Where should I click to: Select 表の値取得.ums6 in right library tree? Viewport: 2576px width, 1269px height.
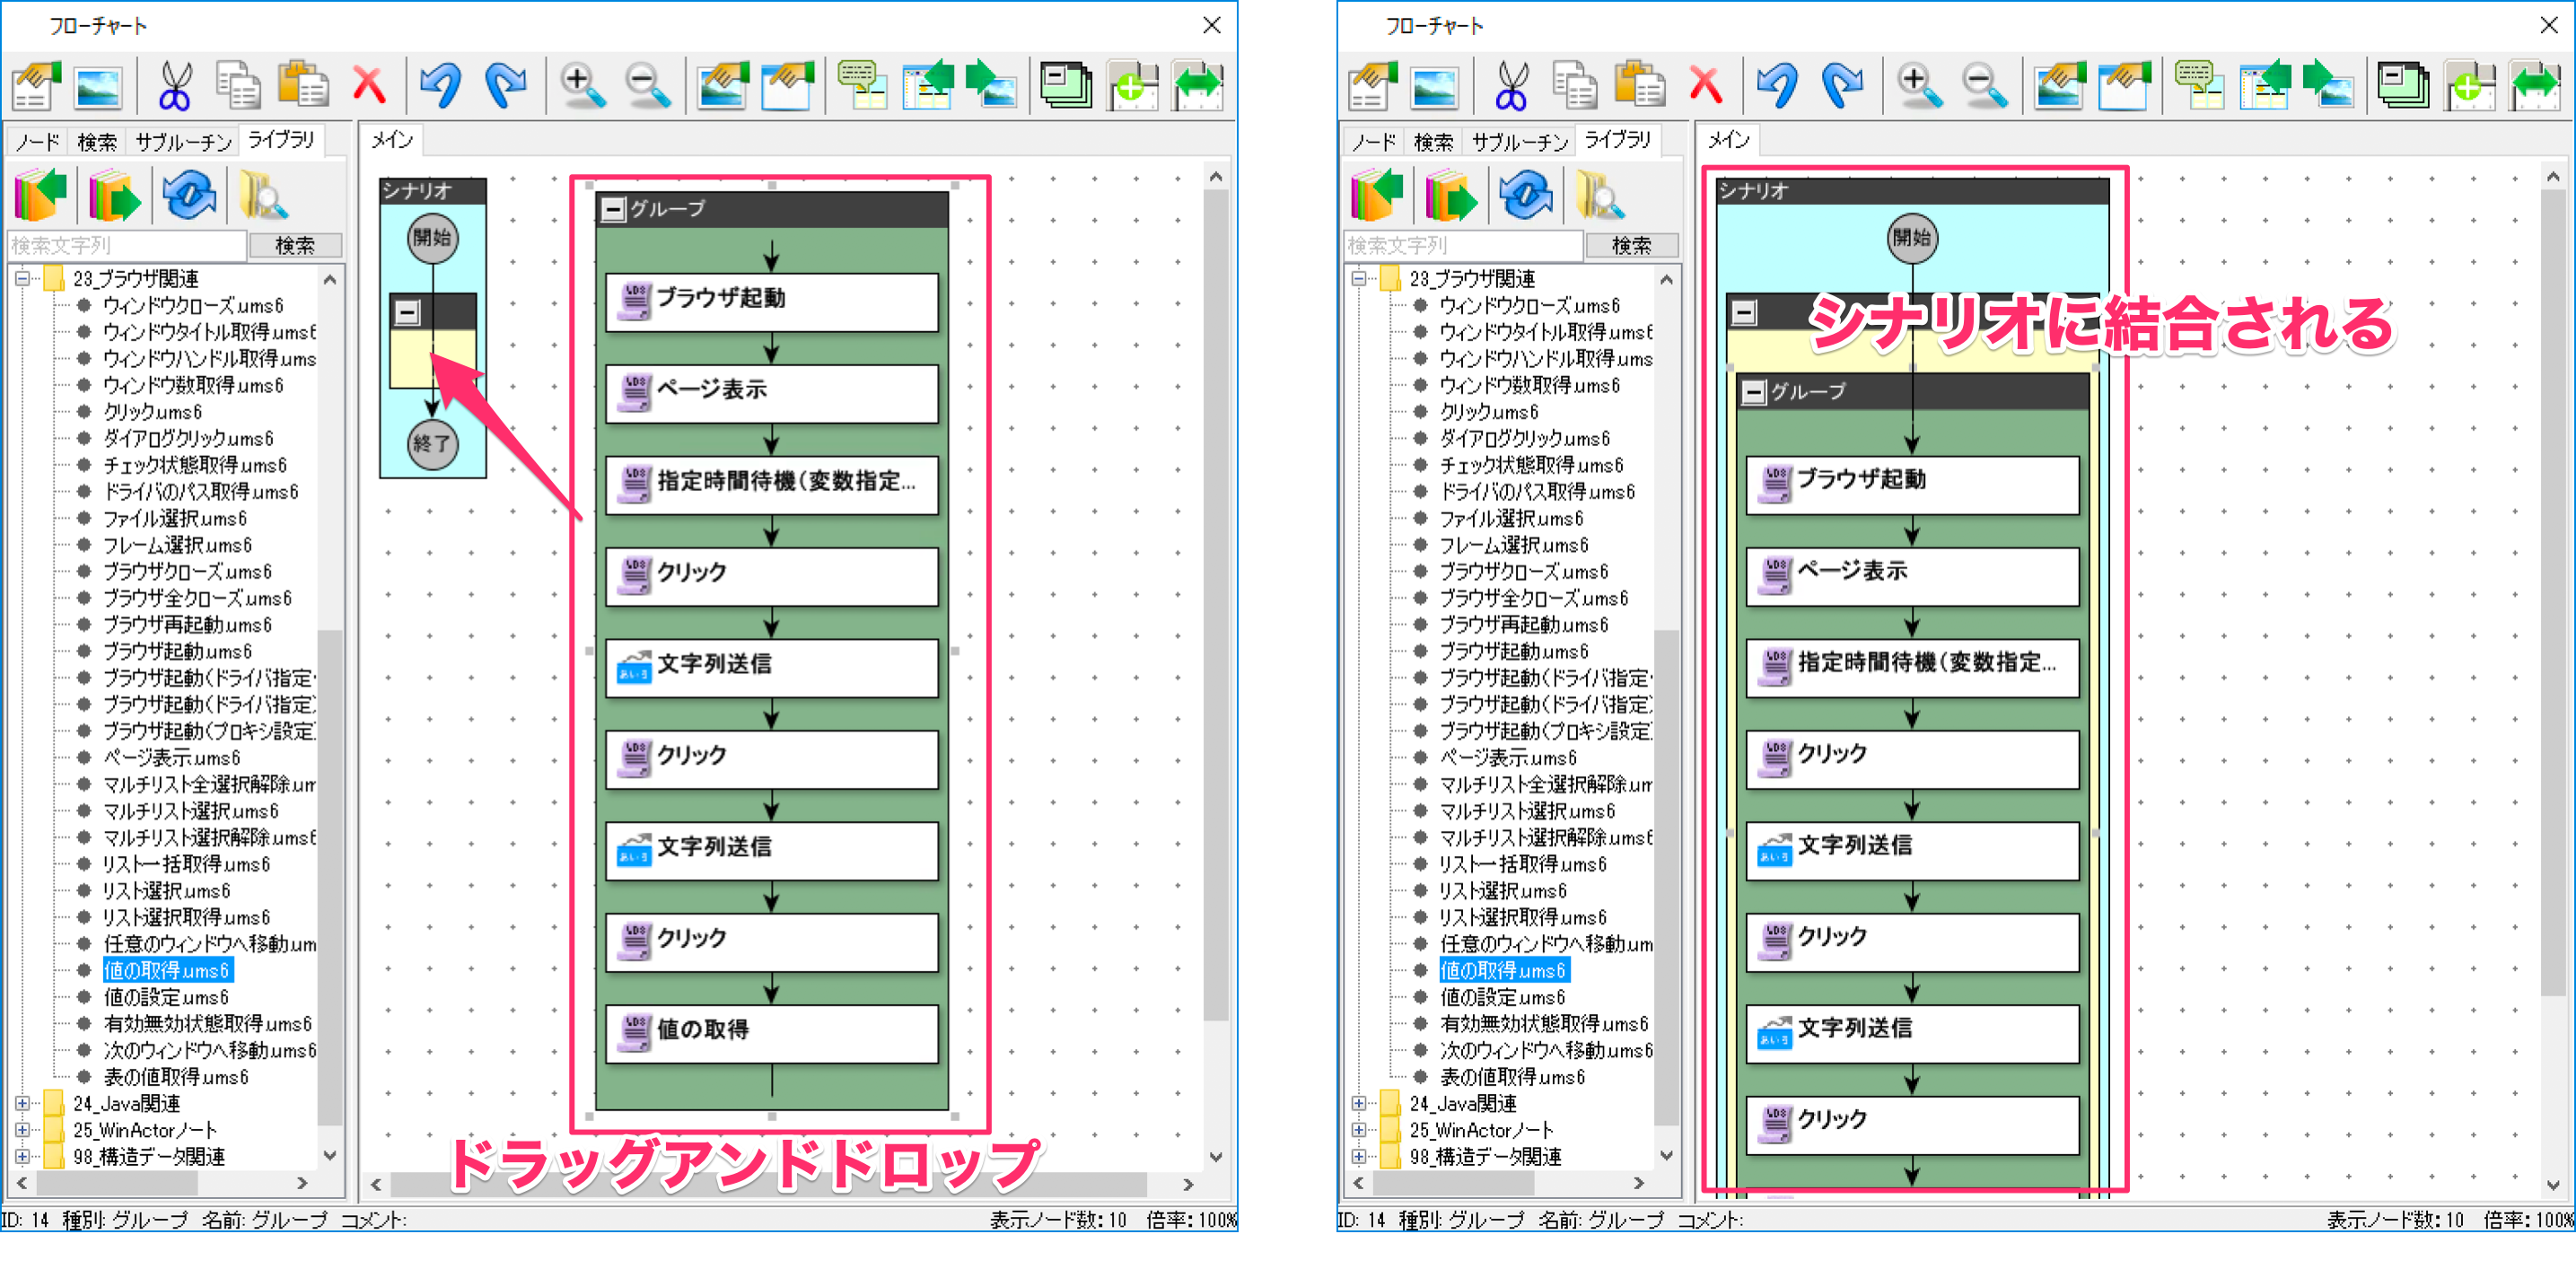pos(1512,1077)
